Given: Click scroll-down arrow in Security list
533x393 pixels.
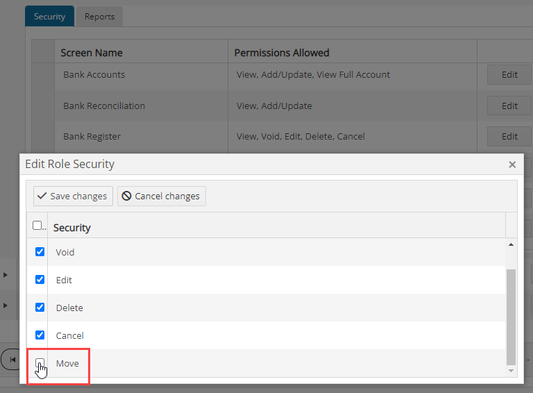Looking at the screenshot, I should [511, 371].
